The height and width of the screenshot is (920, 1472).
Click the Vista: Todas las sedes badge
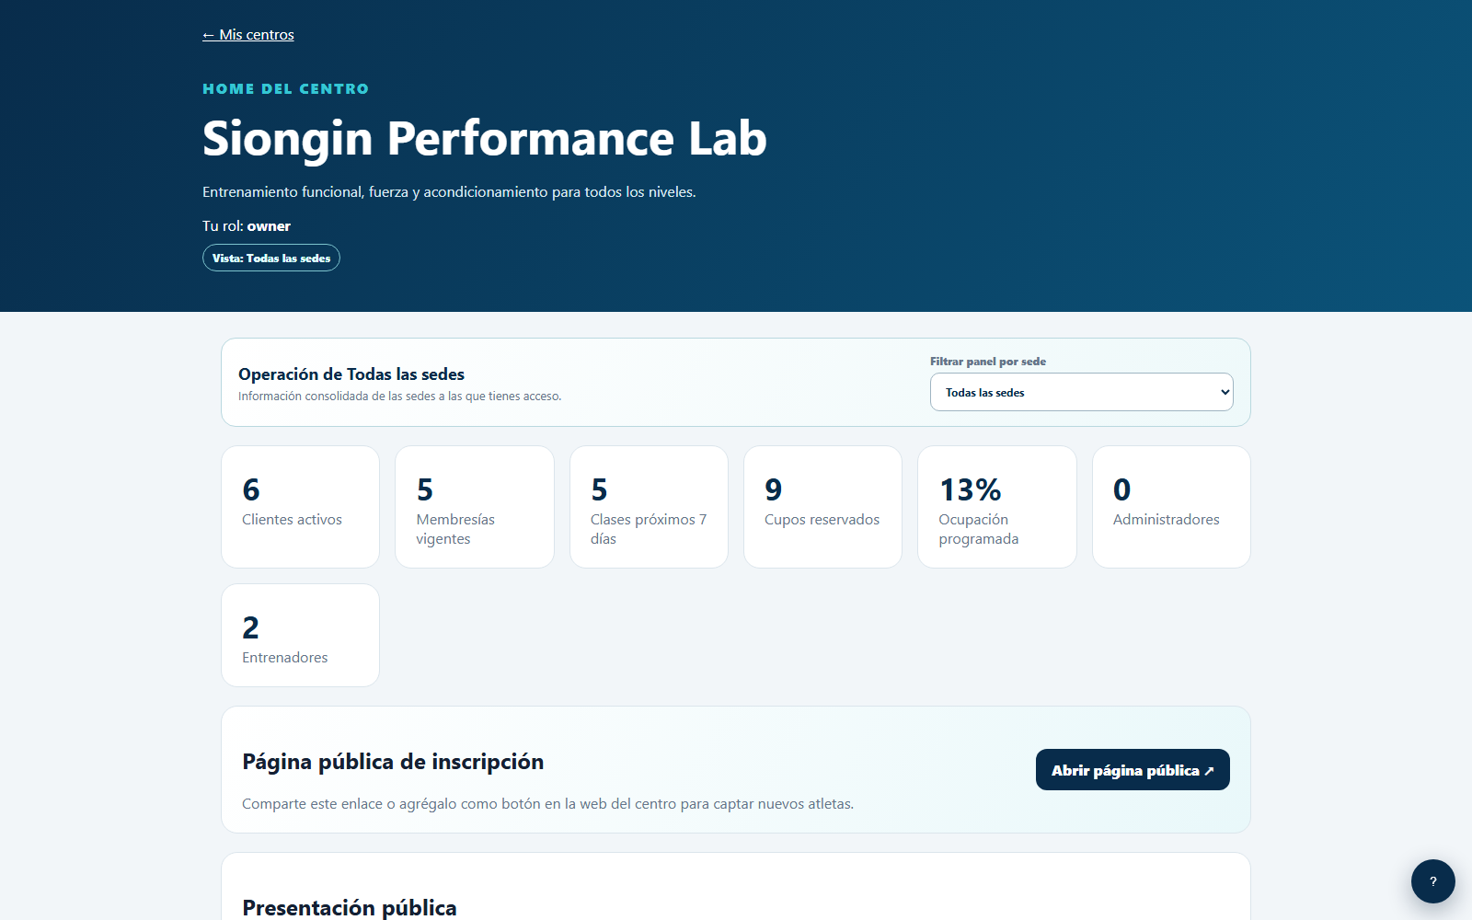pos(271,258)
